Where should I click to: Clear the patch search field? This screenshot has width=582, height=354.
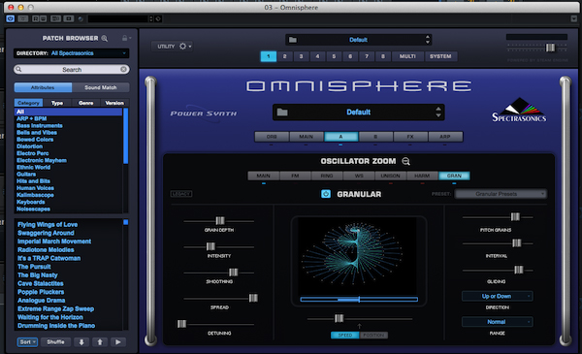coord(123,70)
